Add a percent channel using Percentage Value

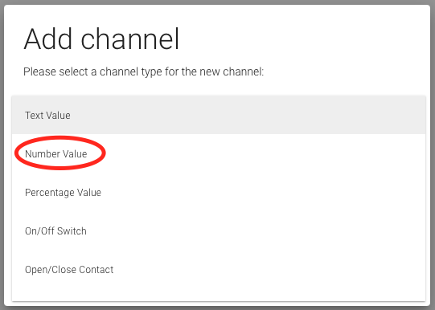(x=219, y=192)
